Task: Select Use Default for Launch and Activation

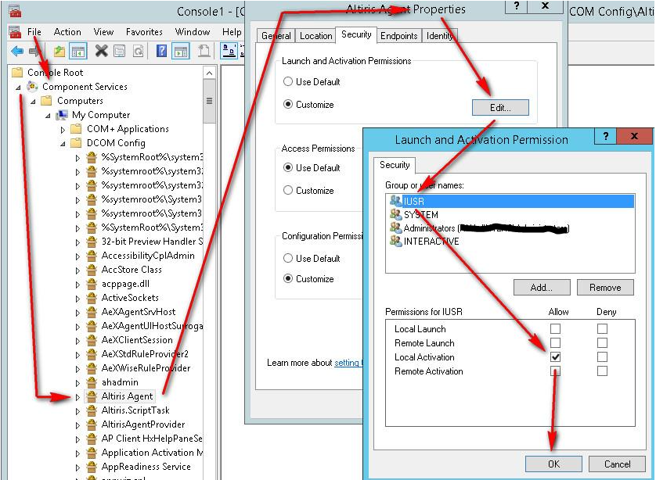Action: 288,82
